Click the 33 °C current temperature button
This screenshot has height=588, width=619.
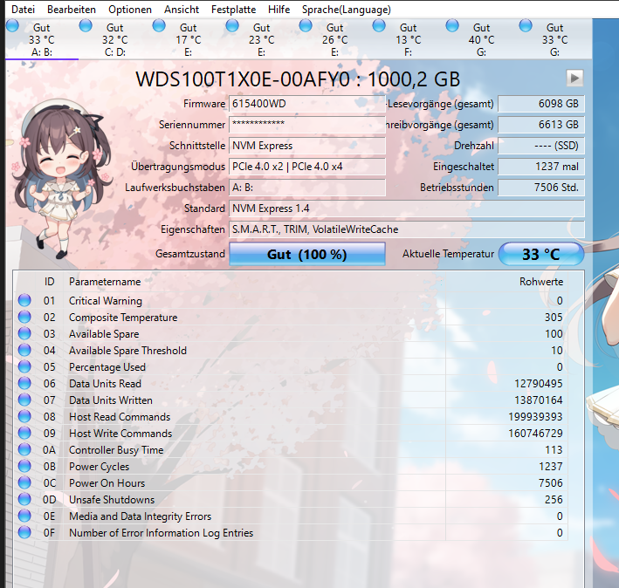click(541, 254)
